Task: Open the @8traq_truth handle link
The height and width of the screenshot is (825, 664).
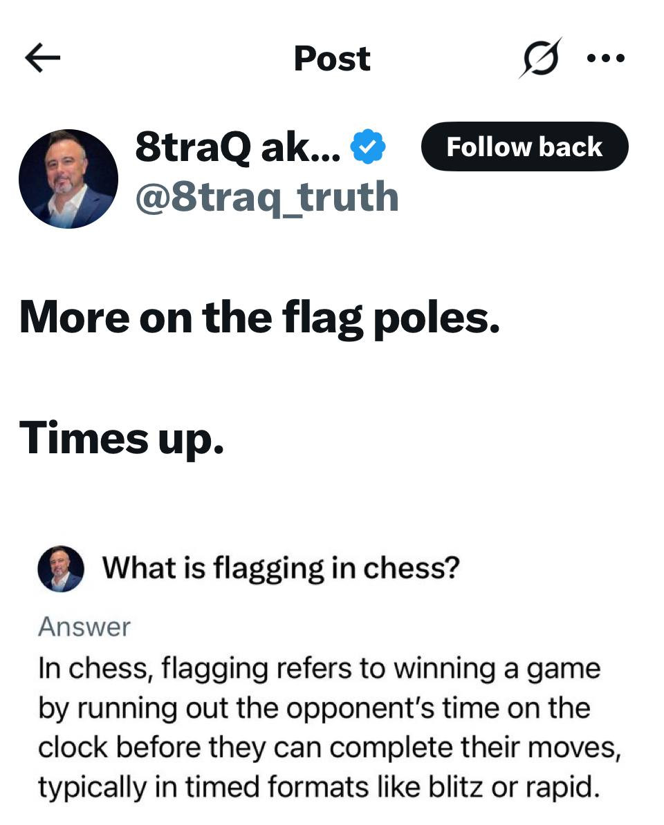Action: pyautogui.click(x=267, y=197)
